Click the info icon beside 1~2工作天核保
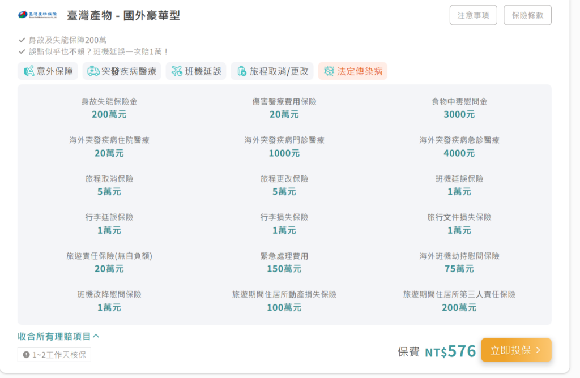The width and height of the screenshot is (580, 378). coord(26,355)
